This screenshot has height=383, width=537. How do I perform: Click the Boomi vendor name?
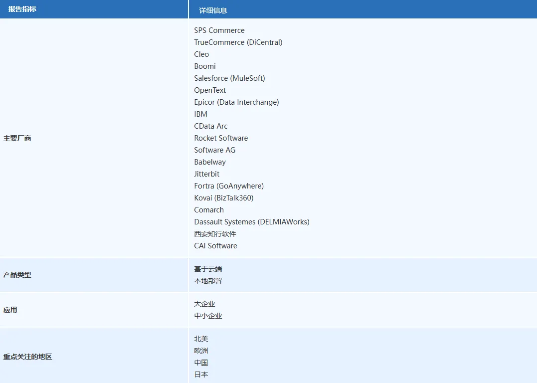205,66
